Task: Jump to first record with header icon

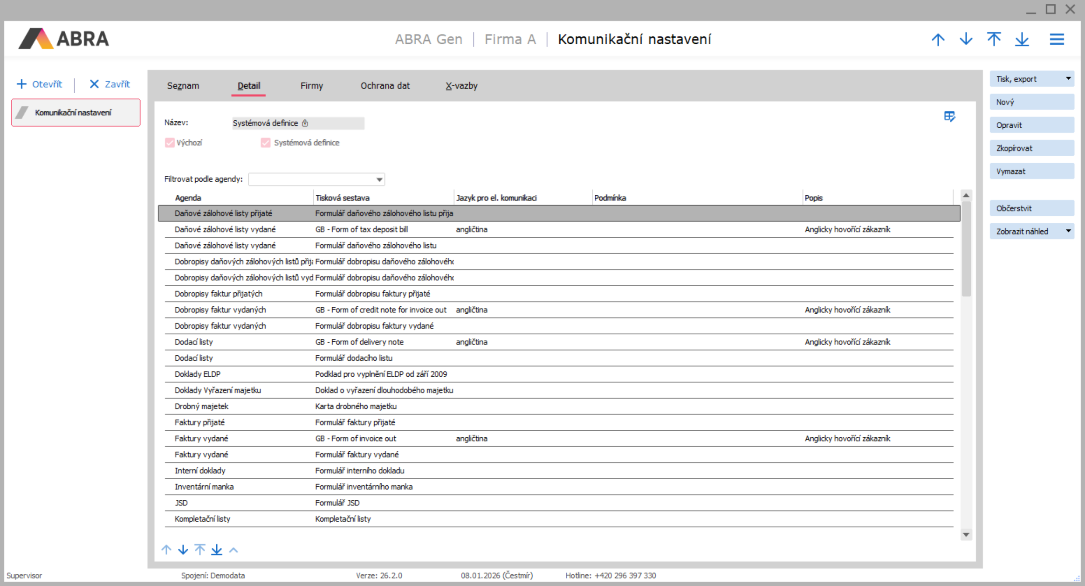Action: (994, 39)
